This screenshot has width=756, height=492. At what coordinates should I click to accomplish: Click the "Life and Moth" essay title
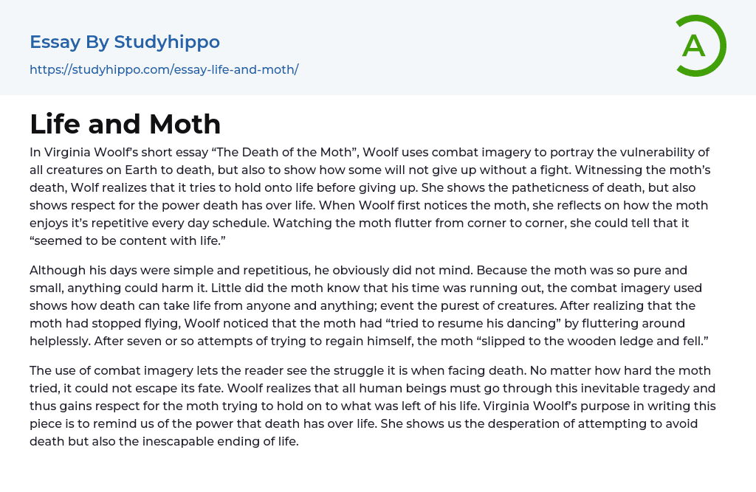coord(126,124)
